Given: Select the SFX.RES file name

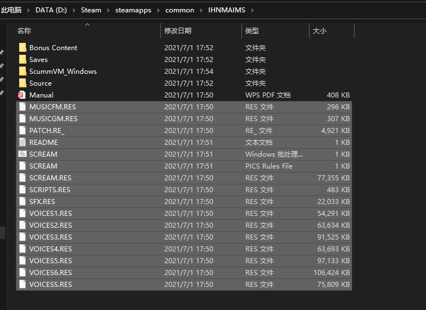Looking at the screenshot, I should [42, 201].
